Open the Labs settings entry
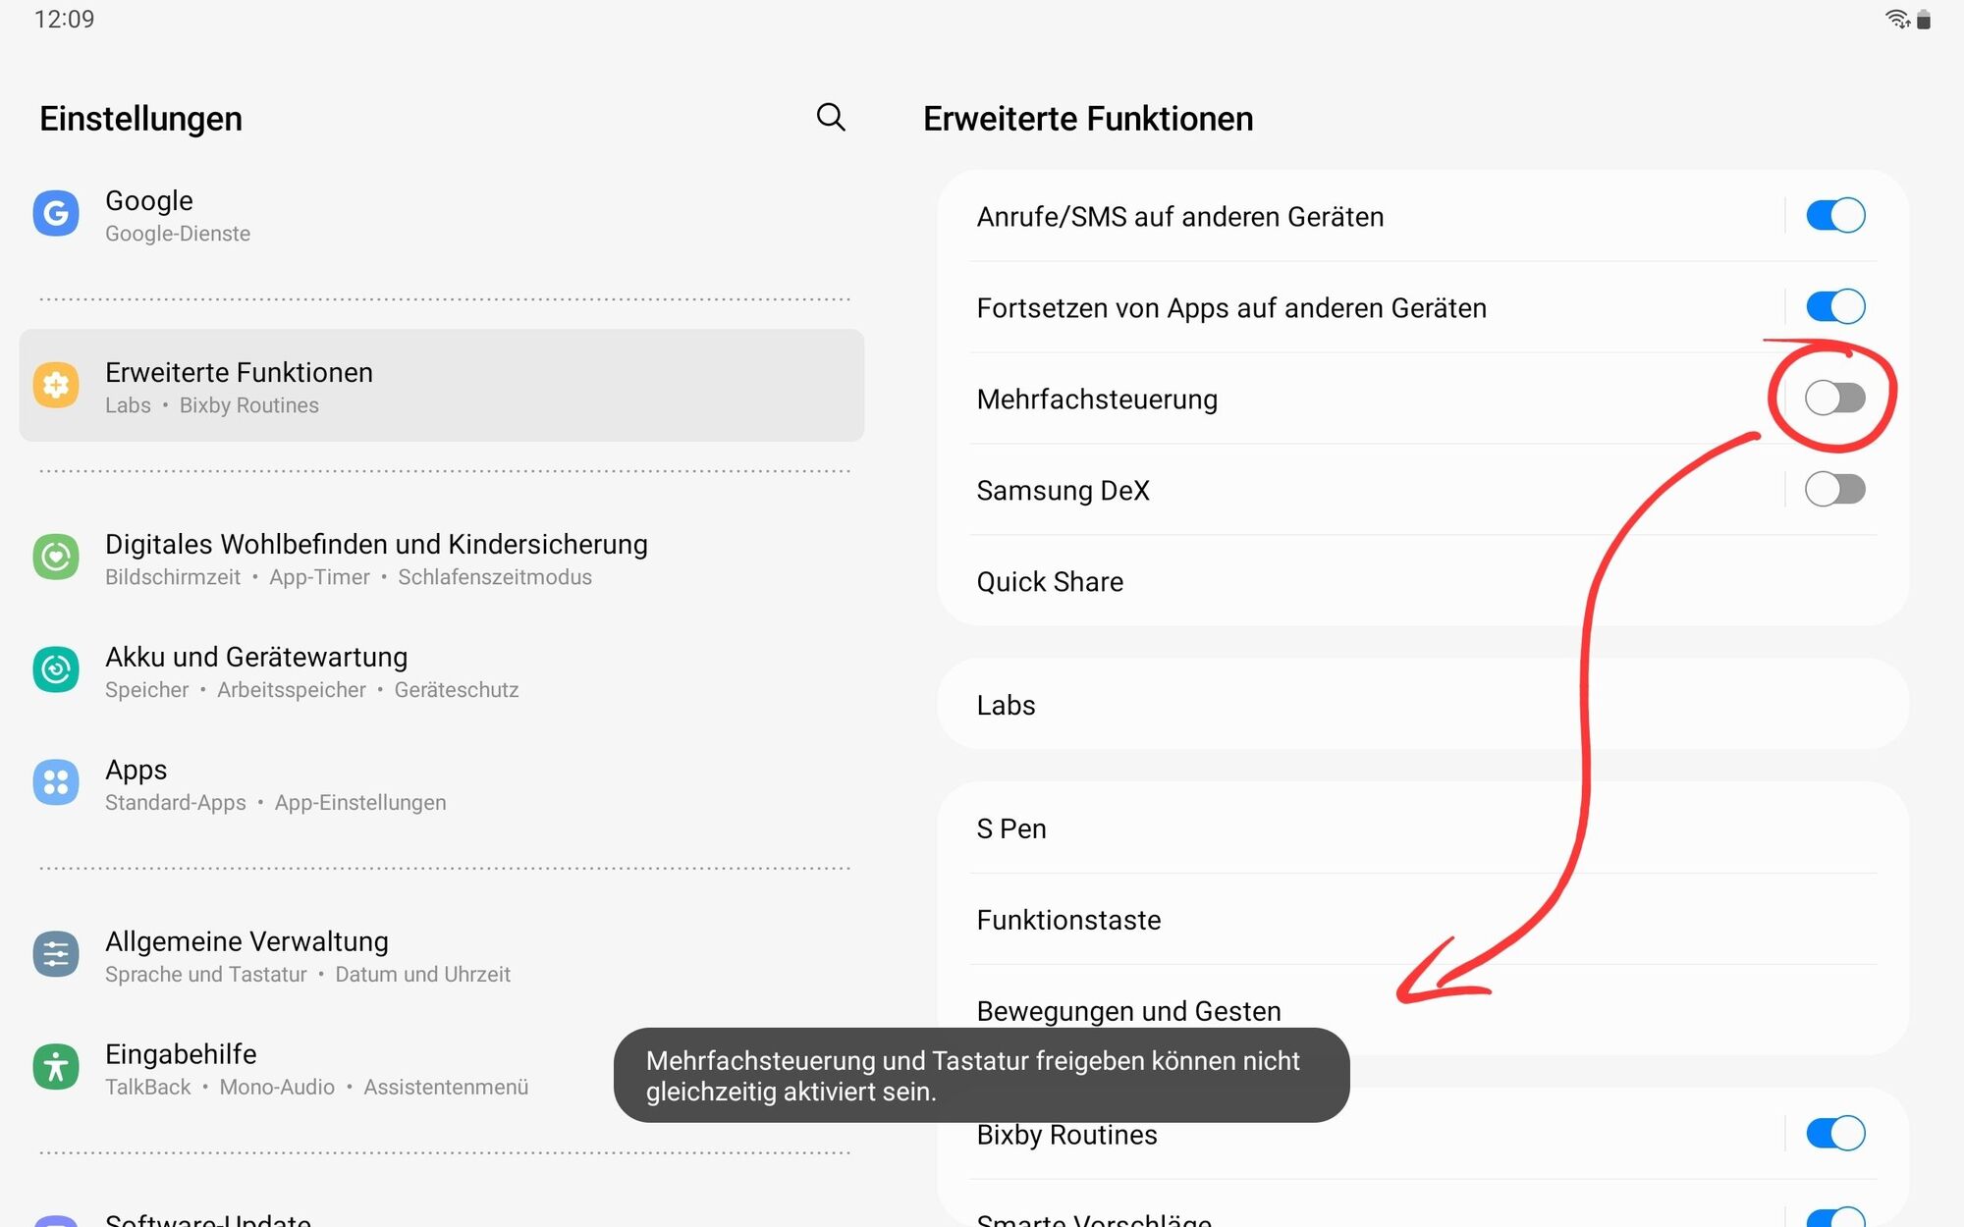The image size is (1964, 1227). click(x=1423, y=705)
